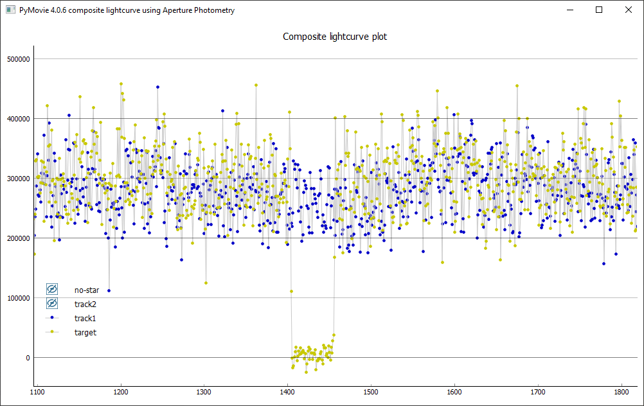Click the 1800 tick label on the x-axis

pos(622,391)
